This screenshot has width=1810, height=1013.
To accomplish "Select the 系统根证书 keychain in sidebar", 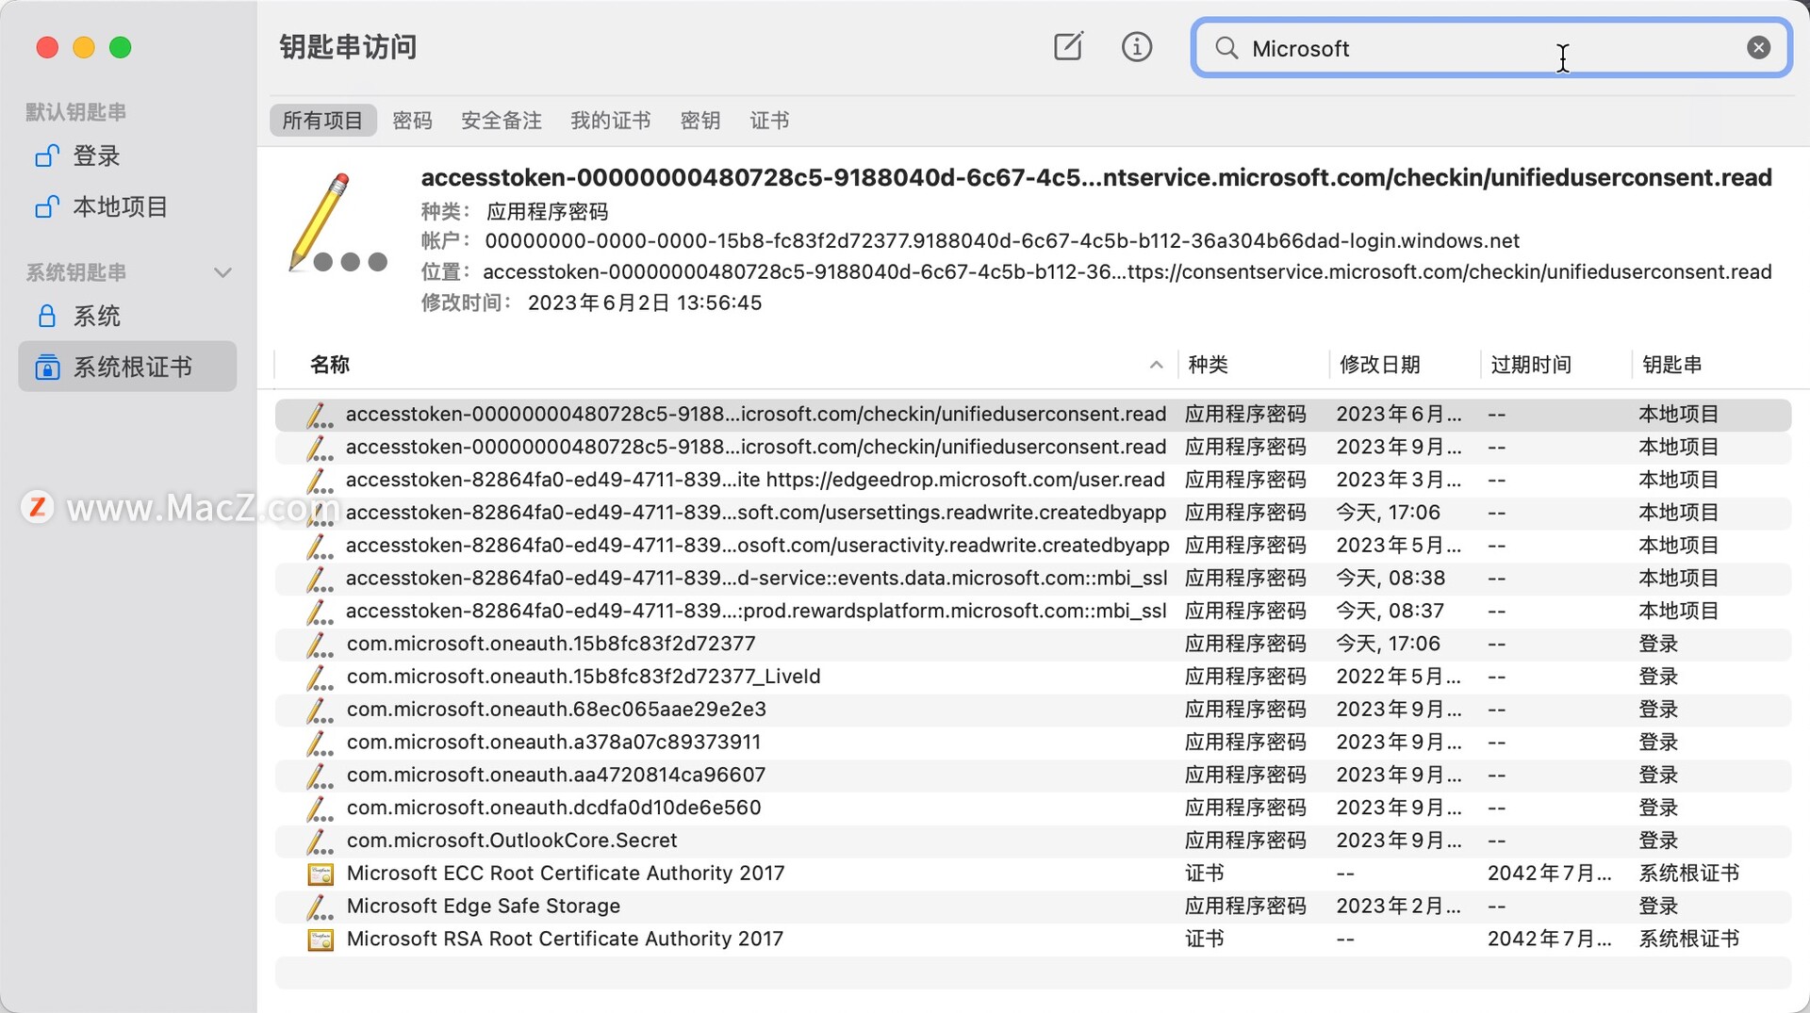I will pyautogui.click(x=127, y=367).
